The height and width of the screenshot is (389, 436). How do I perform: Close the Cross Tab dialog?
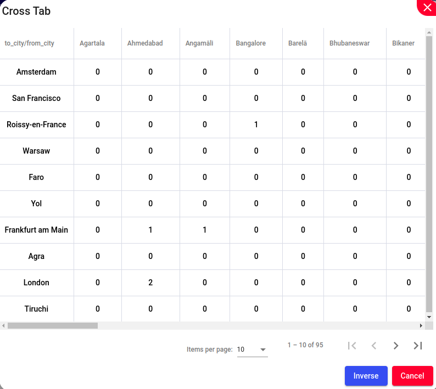(427, 7)
